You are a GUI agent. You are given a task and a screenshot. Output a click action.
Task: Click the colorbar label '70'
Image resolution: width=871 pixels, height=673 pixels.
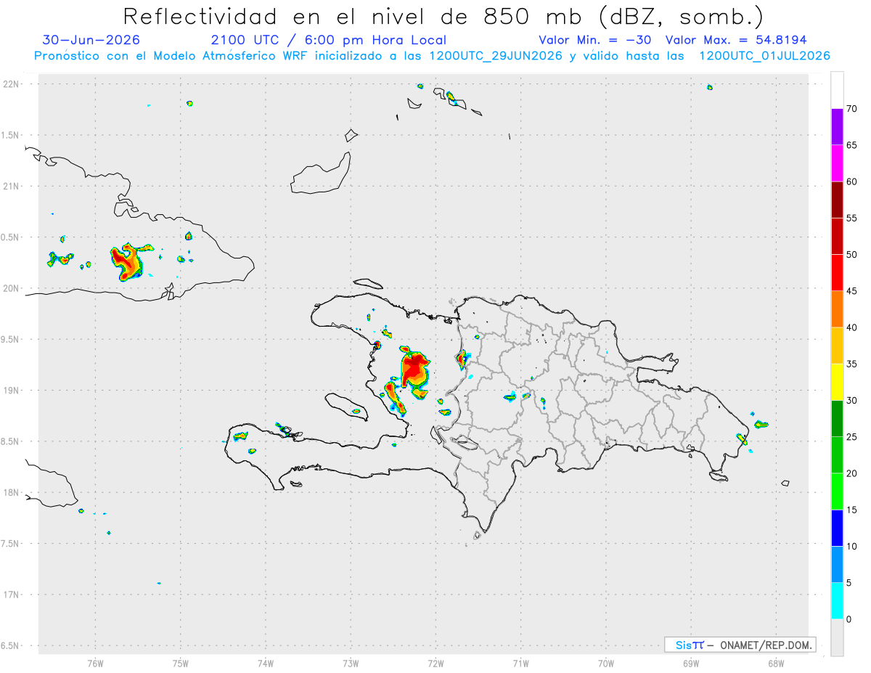point(852,109)
